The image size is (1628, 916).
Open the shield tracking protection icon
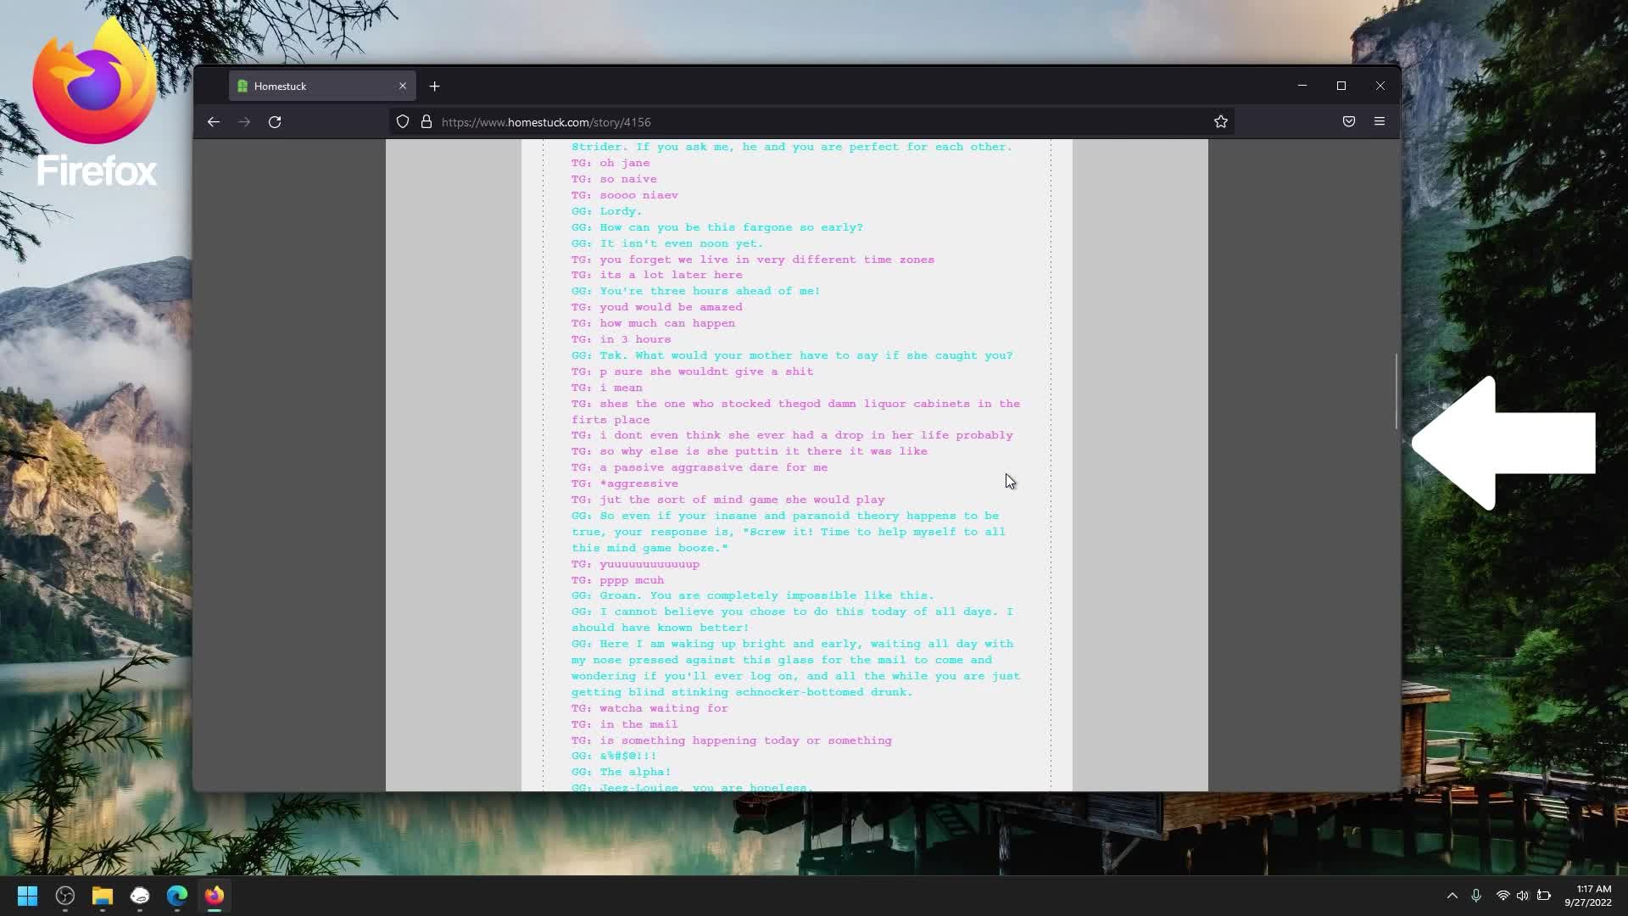[403, 122]
